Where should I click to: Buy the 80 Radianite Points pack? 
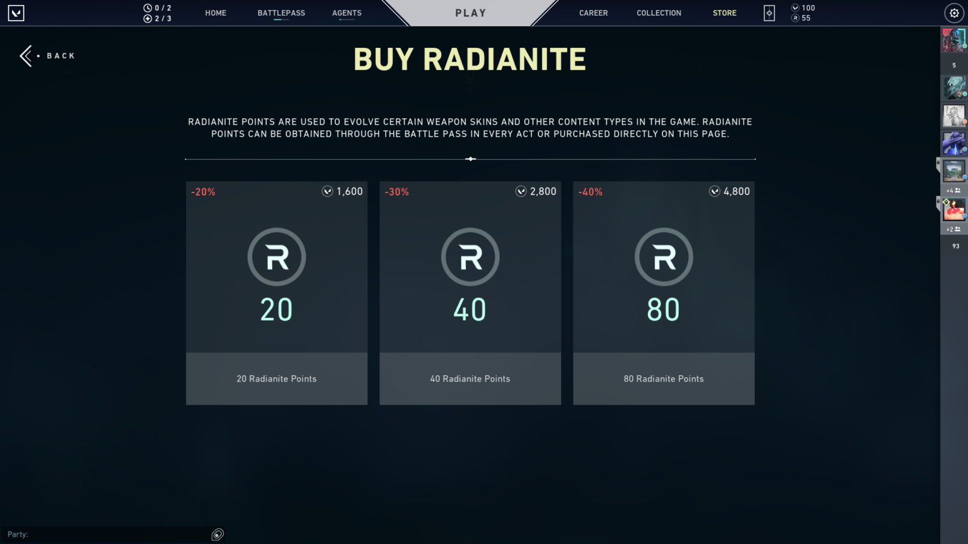click(664, 293)
